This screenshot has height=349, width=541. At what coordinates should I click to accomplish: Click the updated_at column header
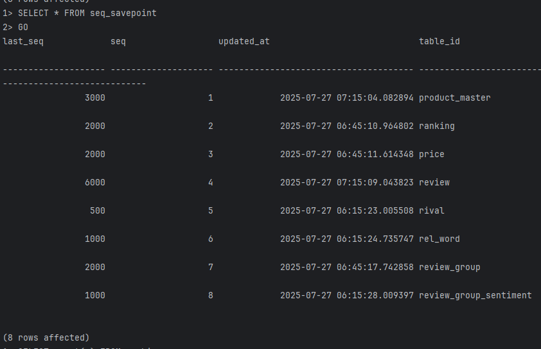[244, 42]
